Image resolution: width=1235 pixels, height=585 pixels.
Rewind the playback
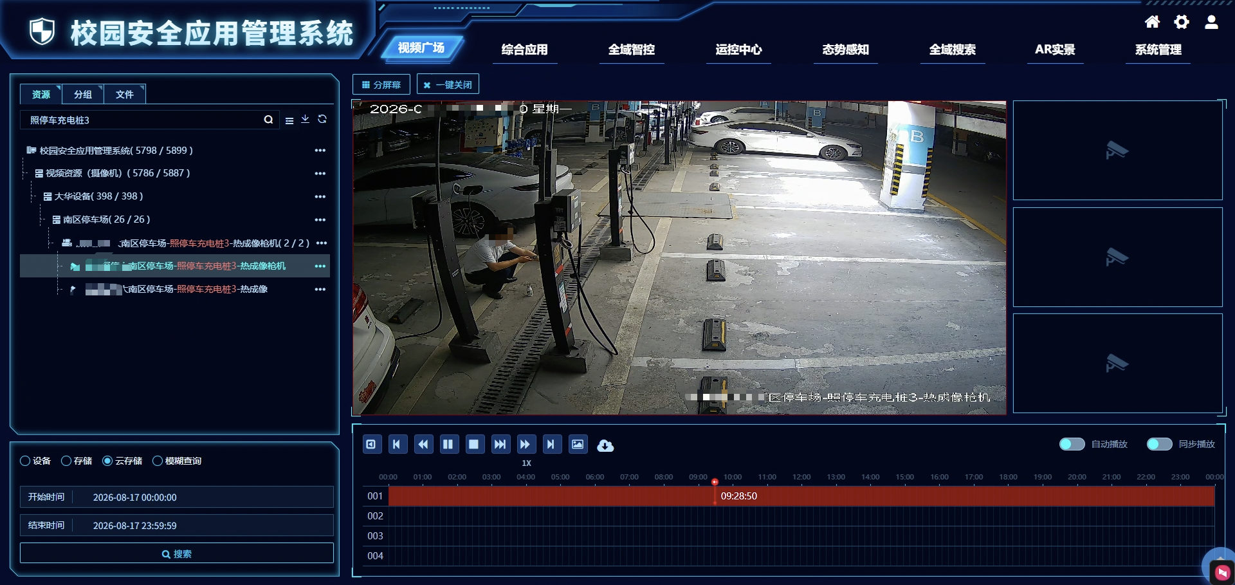pos(423,444)
